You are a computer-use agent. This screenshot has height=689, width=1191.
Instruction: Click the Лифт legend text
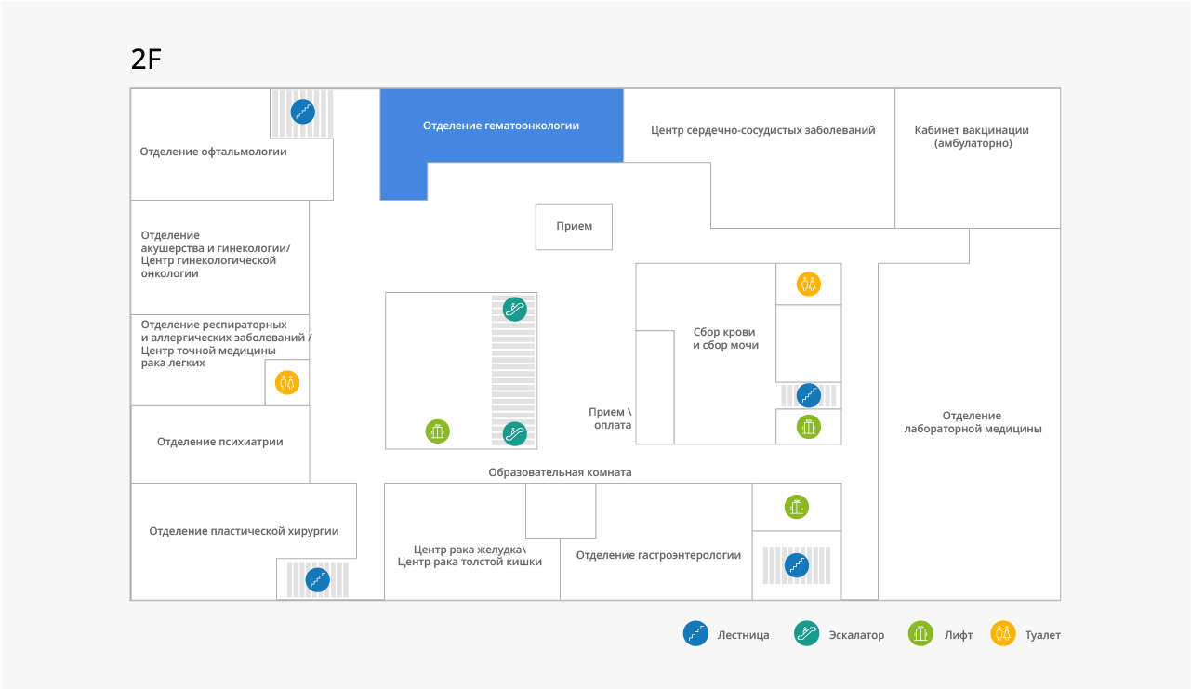pyautogui.click(x=958, y=635)
